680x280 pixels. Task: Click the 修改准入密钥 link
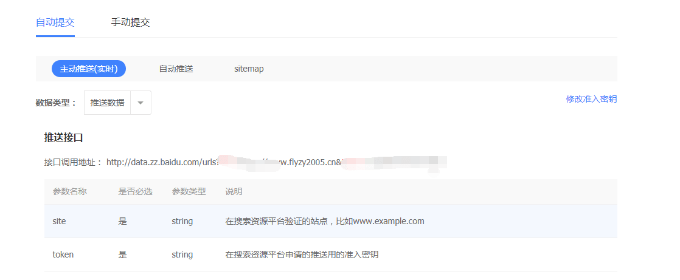[591, 99]
